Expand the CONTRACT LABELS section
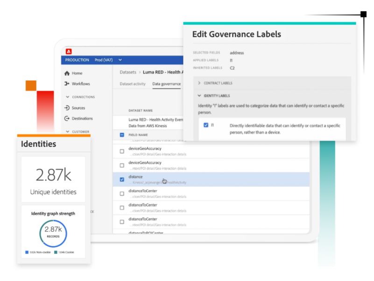Viewport: 374px width, 281px height. (x=199, y=83)
